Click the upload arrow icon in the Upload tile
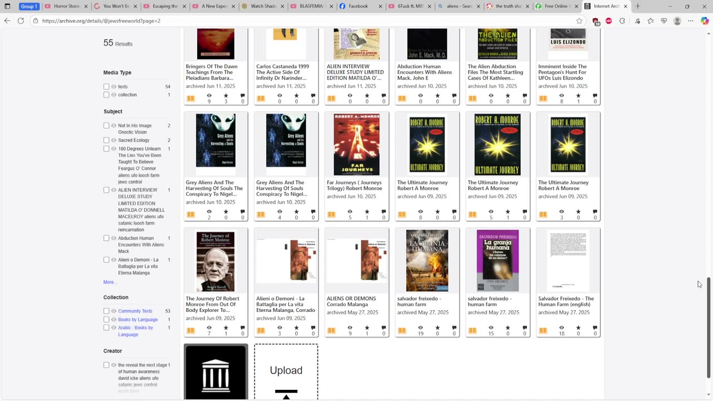Screen dimensions: 713x401 [286, 394]
